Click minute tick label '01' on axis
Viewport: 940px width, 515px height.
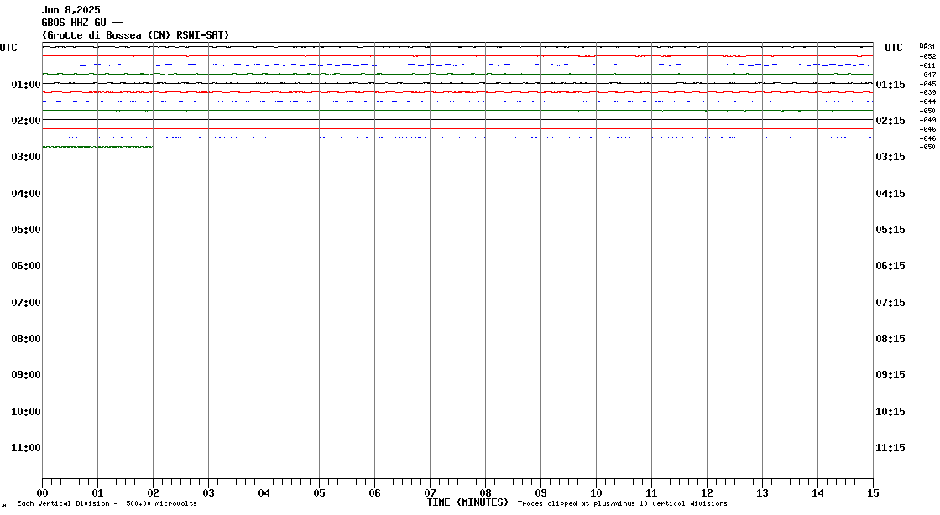[x=97, y=493]
